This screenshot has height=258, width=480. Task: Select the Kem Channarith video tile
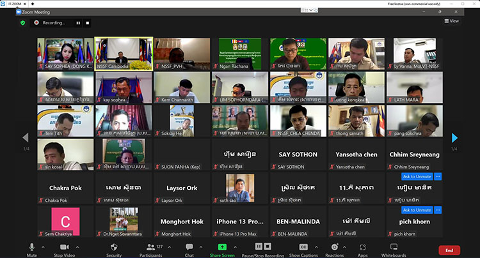[182, 87]
